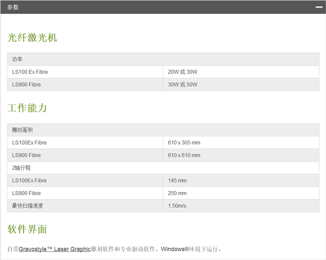Click the 610 x 610 mm value
The width and height of the screenshot is (326, 260).
coord(184,155)
